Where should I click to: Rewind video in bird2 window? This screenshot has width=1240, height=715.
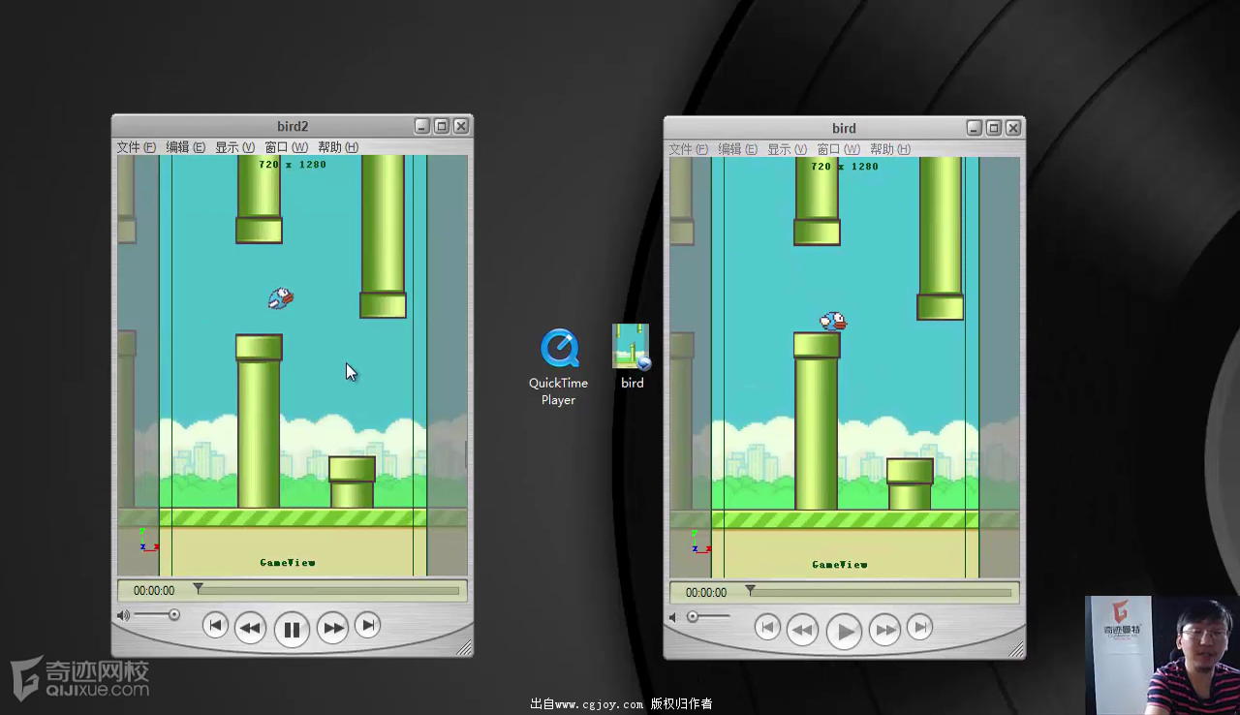tap(250, 628)
